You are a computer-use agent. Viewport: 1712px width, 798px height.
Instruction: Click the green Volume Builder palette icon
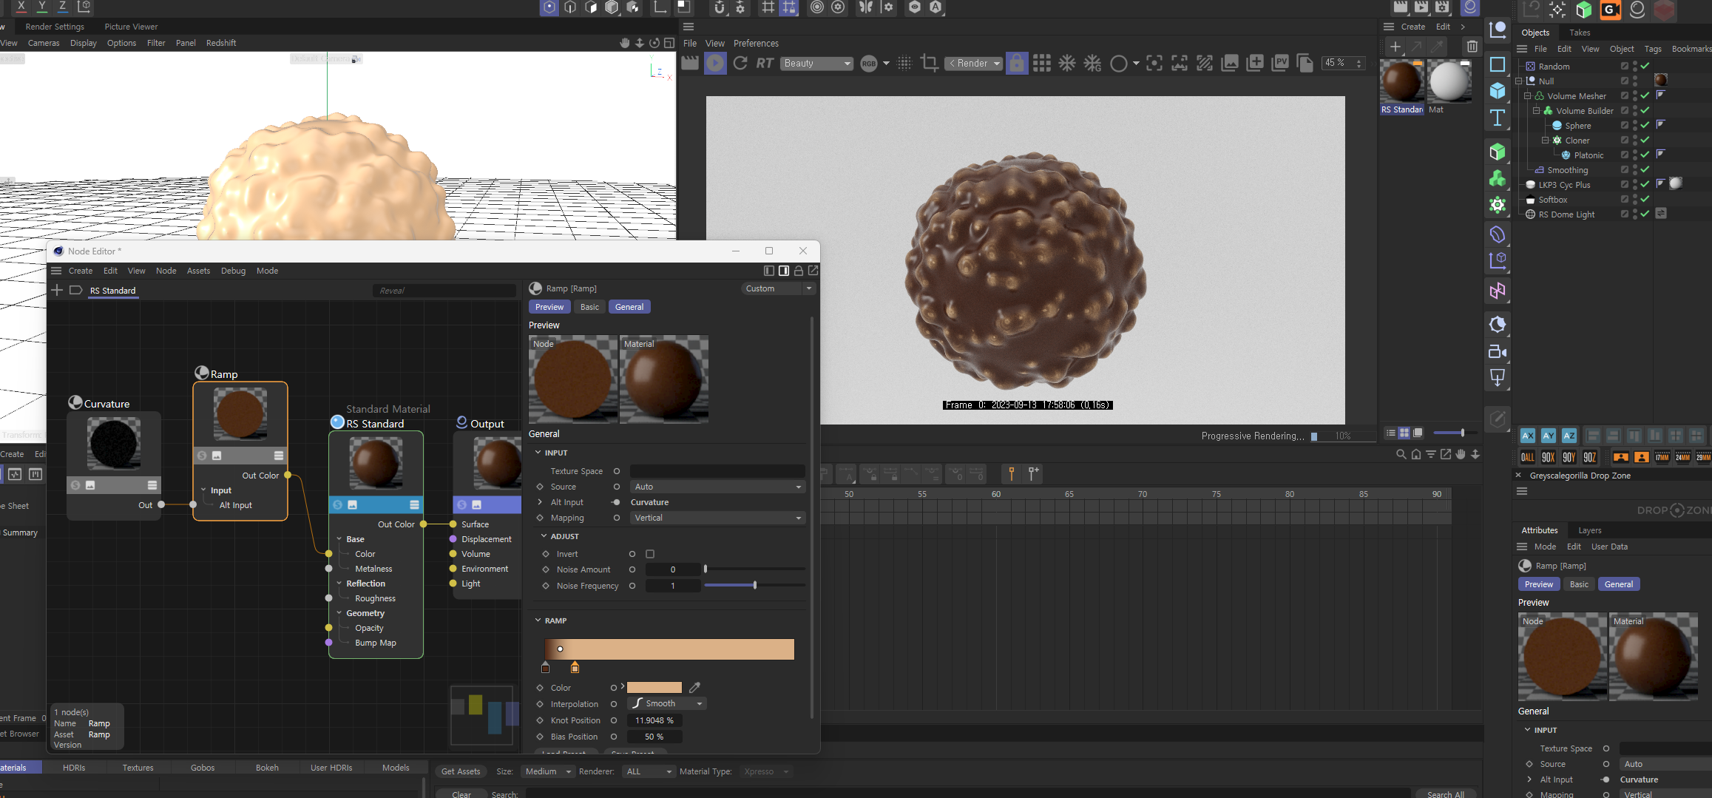[x=1498, y=178]
